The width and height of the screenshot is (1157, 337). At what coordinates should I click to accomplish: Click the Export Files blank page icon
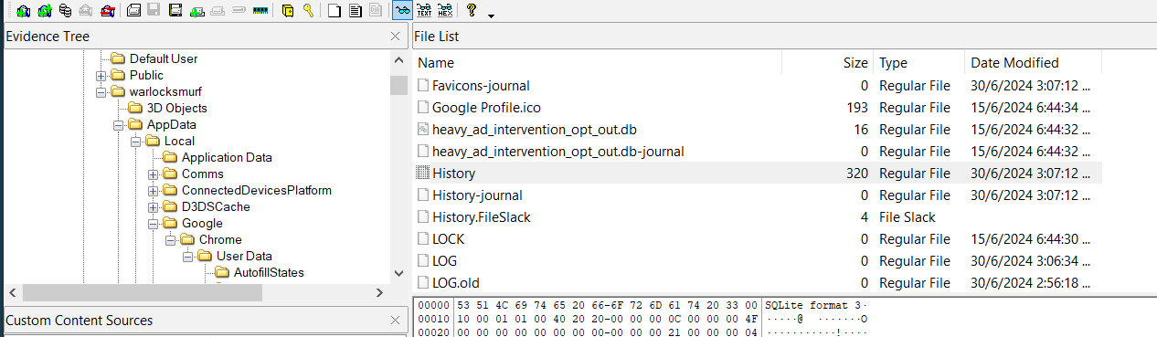click(x=334, y=11)
